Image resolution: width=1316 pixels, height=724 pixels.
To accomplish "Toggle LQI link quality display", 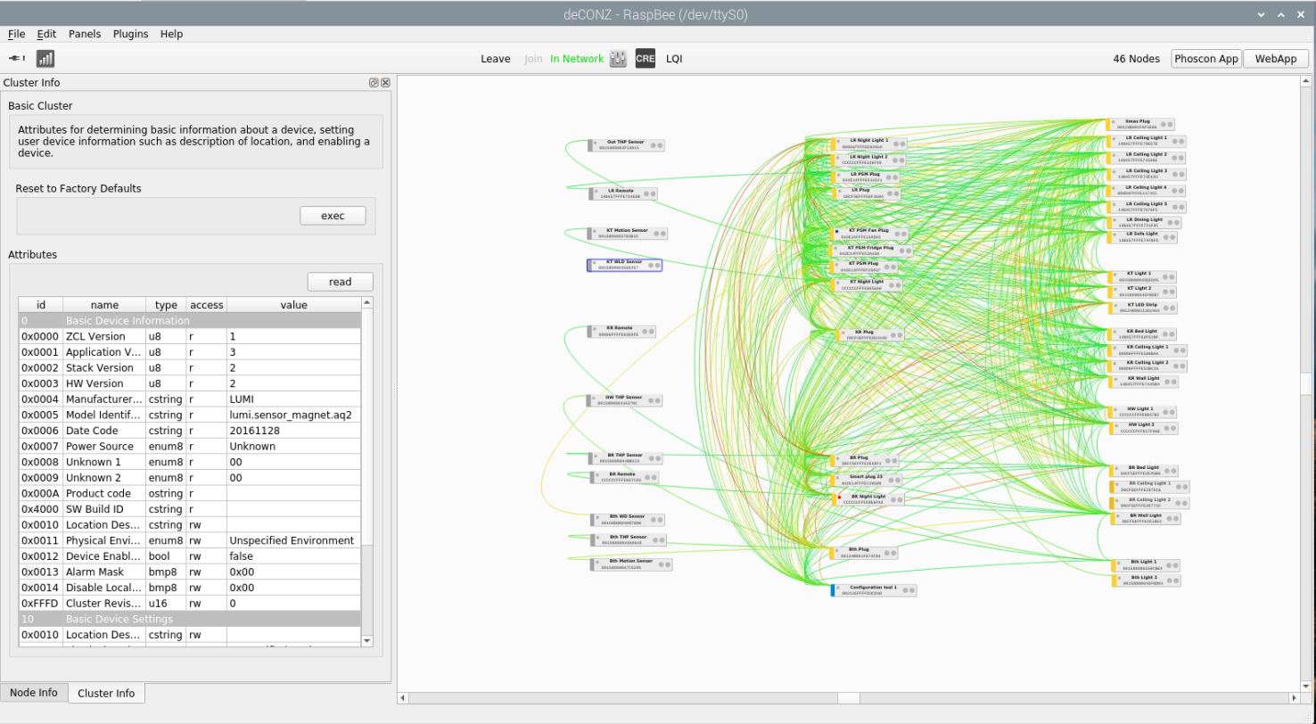I will click(674, 59).
